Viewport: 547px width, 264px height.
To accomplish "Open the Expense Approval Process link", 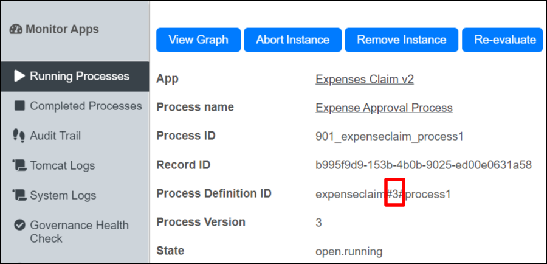I will (384, 108).
